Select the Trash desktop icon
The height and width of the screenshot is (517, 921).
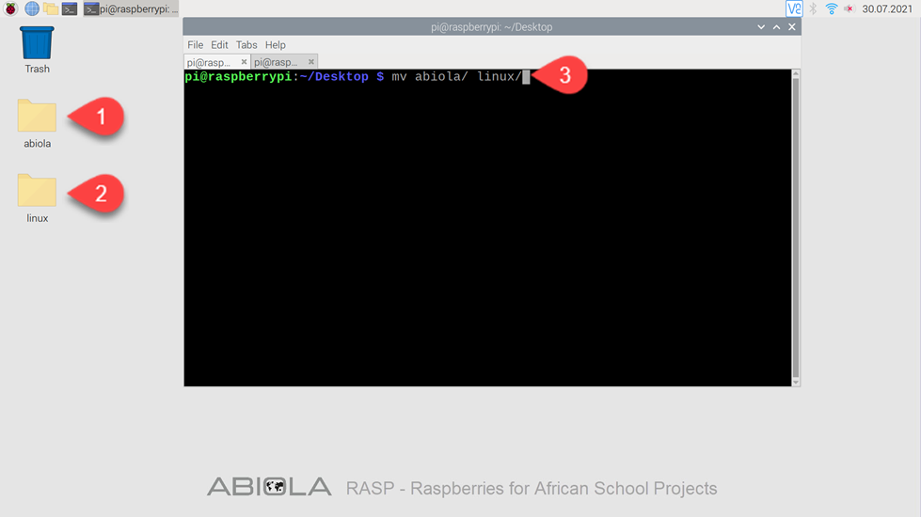37,50
